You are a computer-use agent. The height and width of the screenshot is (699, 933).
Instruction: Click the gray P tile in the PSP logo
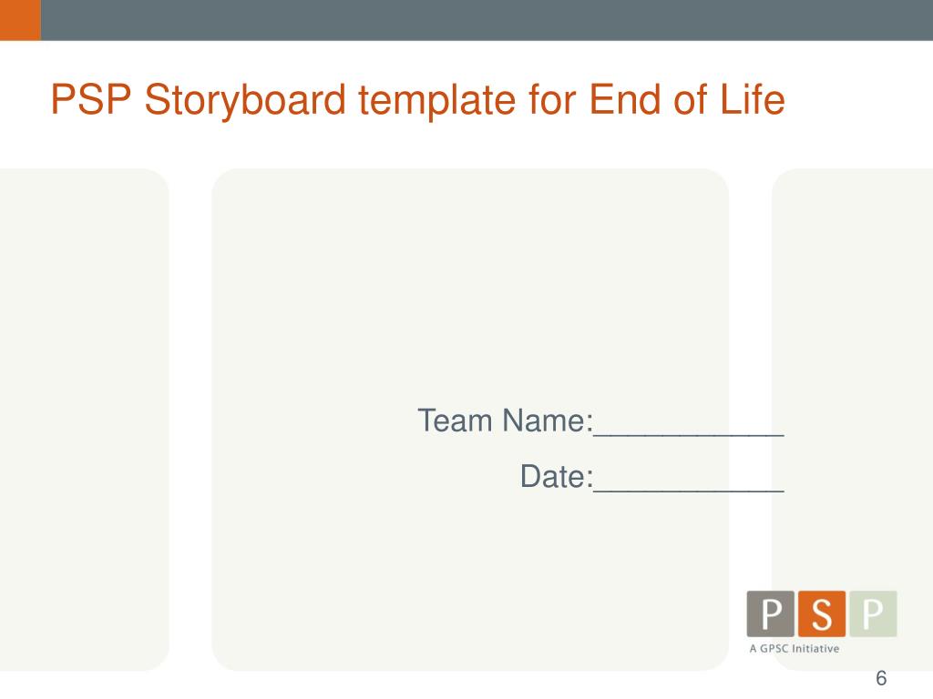tap(771, 614)
